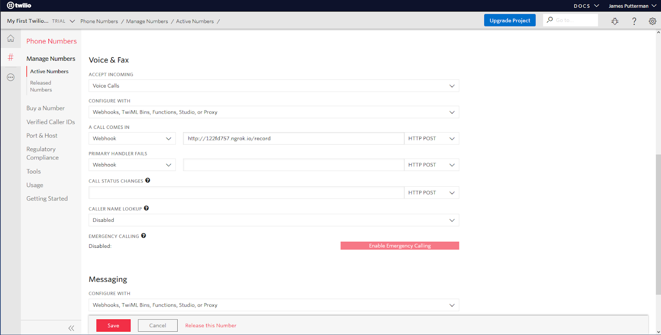The height and width of the screenshot is (335, 661).
Task: Click the help question mark icon
Action: point(634,21)
